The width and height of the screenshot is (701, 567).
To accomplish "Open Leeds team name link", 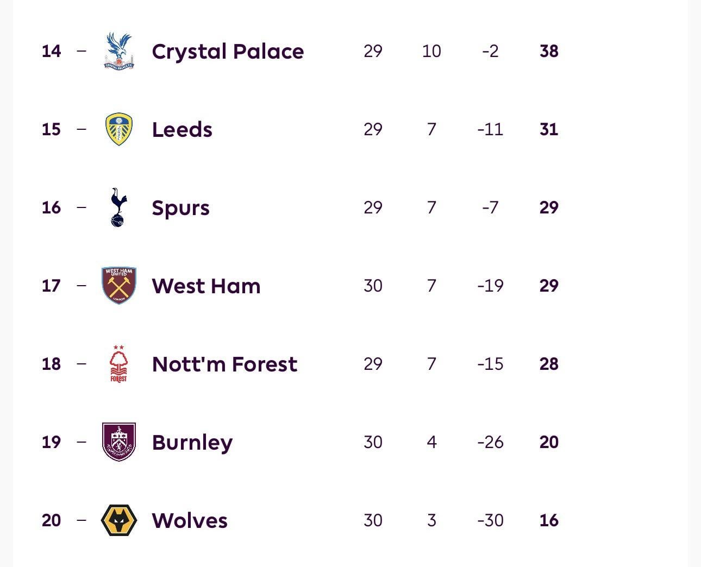I will [182, 130].
